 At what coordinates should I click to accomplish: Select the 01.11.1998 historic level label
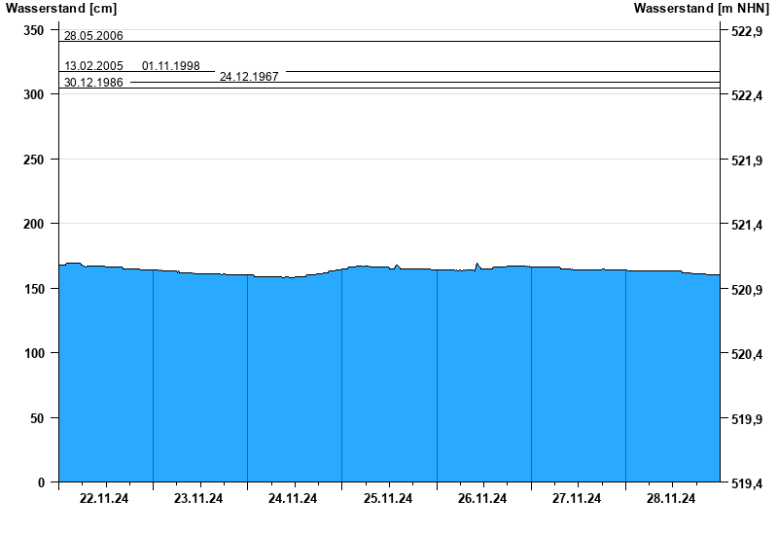171,66
